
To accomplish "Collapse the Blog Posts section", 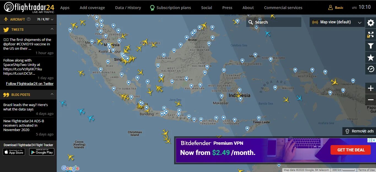I will pyautogui.click(x=52, y=94).
